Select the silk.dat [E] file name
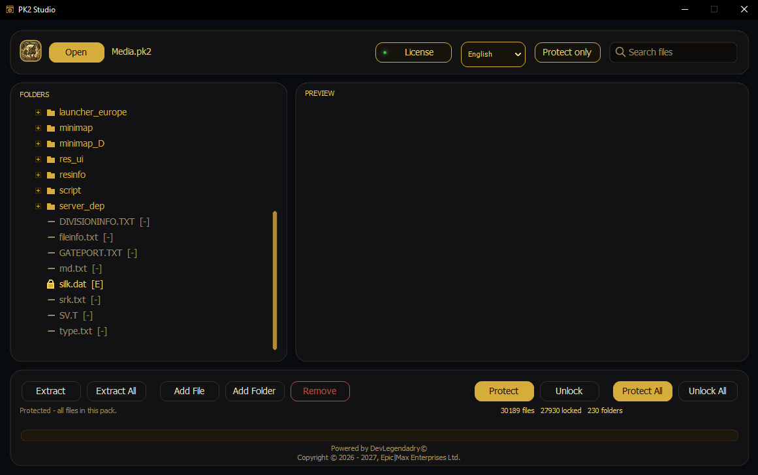This screenshot has height=475, width=758. click(81, 284)
